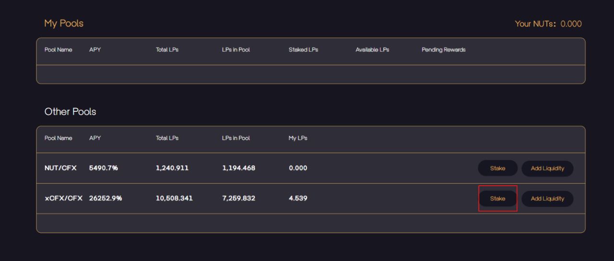Click Staked LPs column header
The image size is (614, 261).
coord(303,50)
